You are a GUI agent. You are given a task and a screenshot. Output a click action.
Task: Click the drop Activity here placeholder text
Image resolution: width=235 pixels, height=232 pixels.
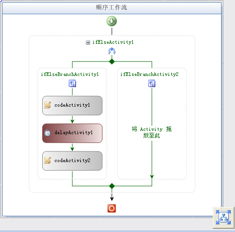[151, 132]
